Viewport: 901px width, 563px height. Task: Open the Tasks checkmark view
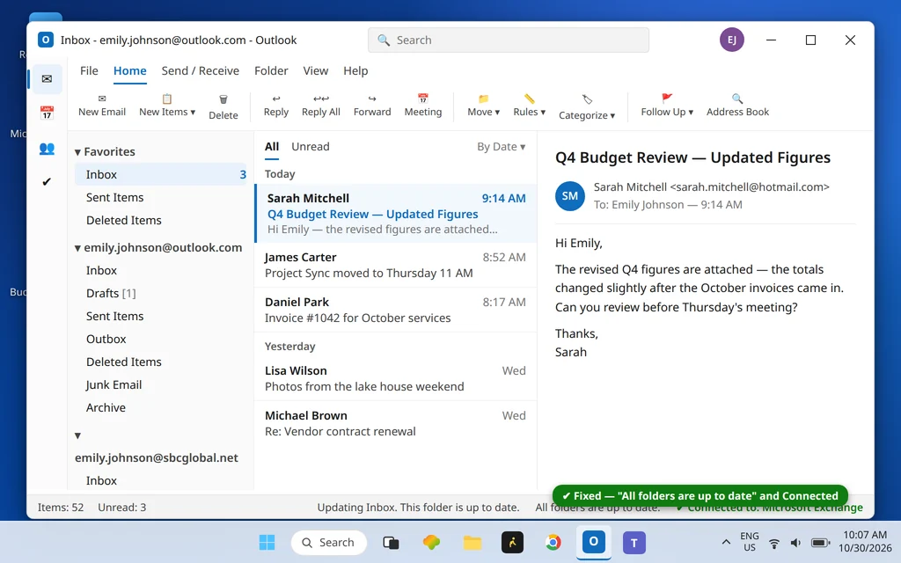48,181
